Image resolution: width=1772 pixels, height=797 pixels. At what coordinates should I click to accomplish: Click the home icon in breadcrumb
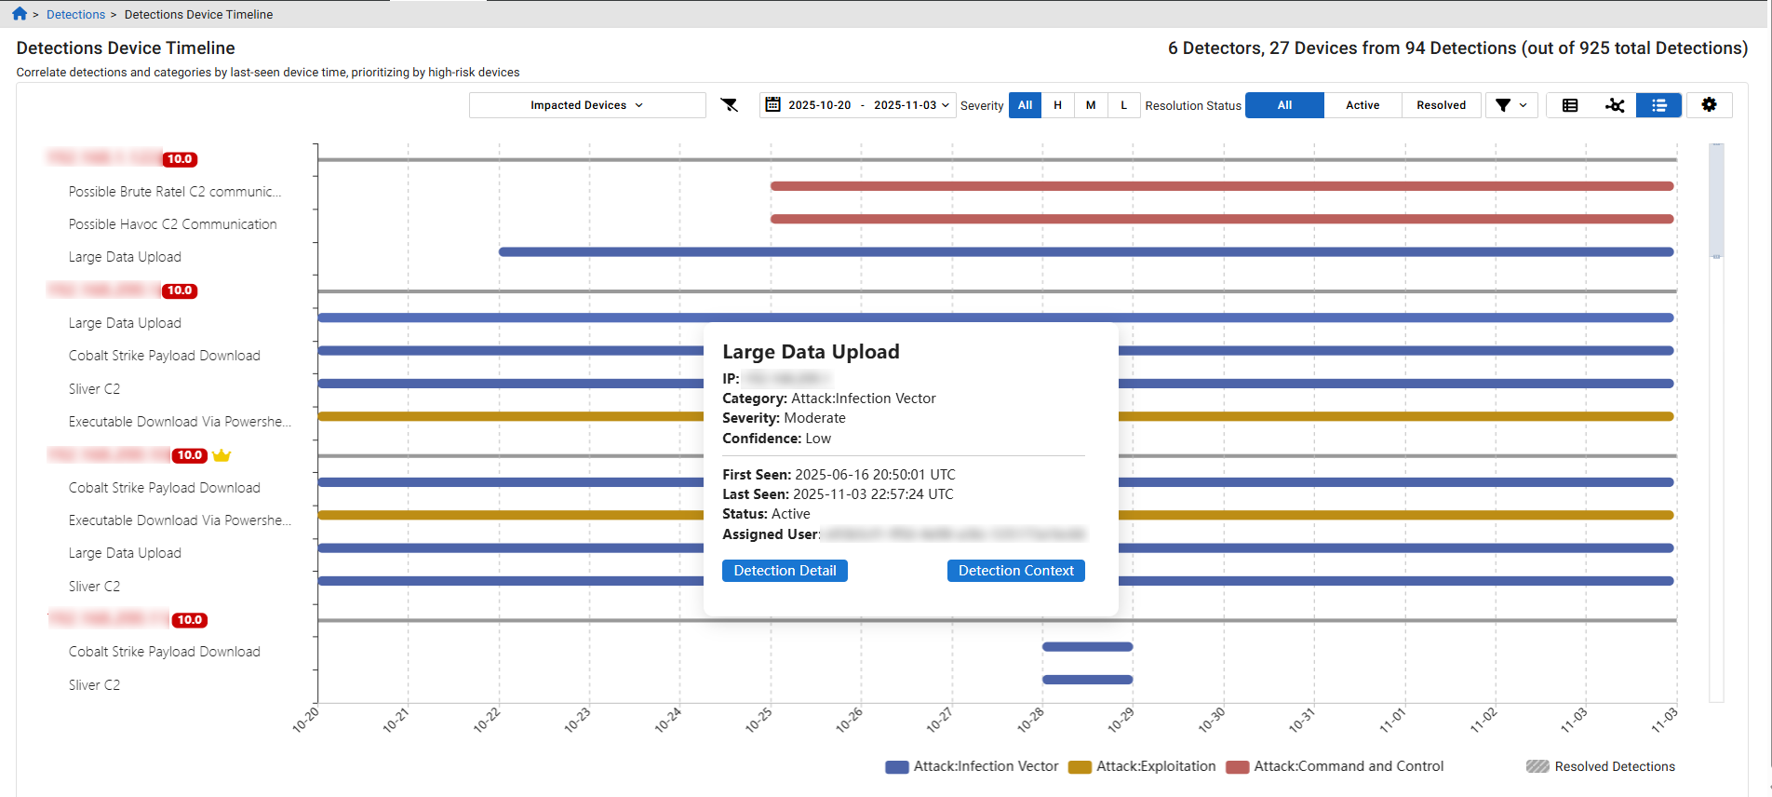[x=20, y=14]
